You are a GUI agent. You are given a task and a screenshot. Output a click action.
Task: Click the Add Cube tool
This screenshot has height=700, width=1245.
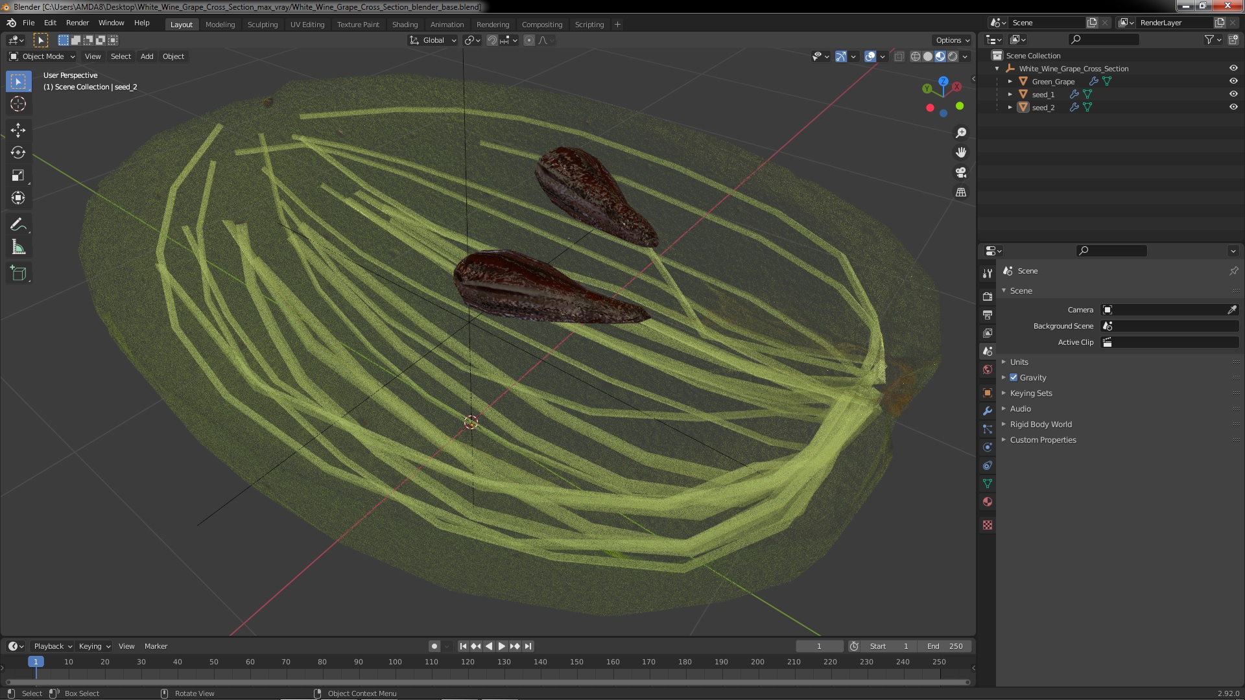[18, 274]
